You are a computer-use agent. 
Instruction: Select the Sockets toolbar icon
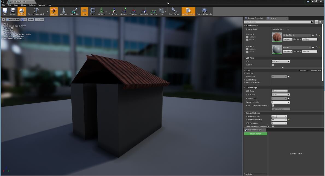tap(54, 11)
